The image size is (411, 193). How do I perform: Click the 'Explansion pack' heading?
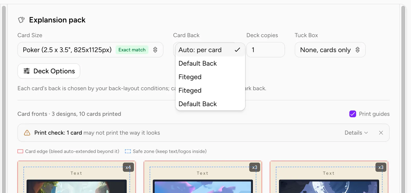point(57,20)
